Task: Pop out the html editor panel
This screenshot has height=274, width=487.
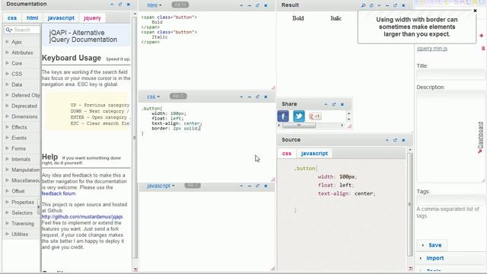Action: (257, 5)
